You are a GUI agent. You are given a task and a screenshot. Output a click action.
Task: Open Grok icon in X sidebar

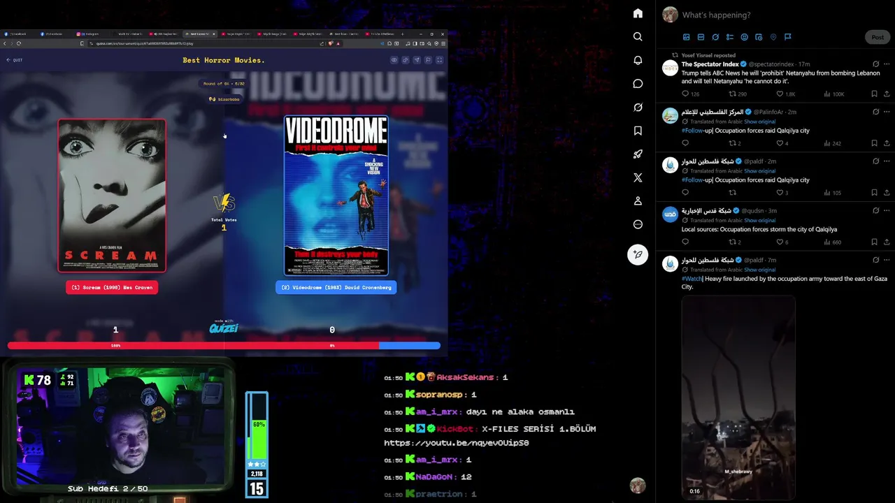click(638, 108)
